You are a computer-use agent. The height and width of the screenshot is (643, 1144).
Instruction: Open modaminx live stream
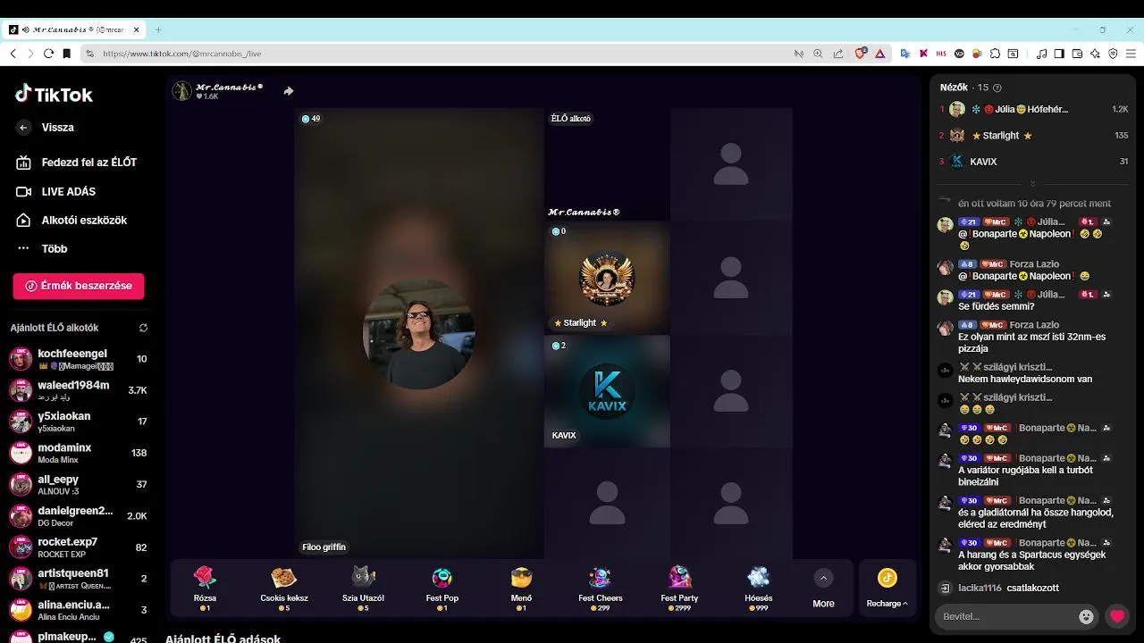[79, 453]
